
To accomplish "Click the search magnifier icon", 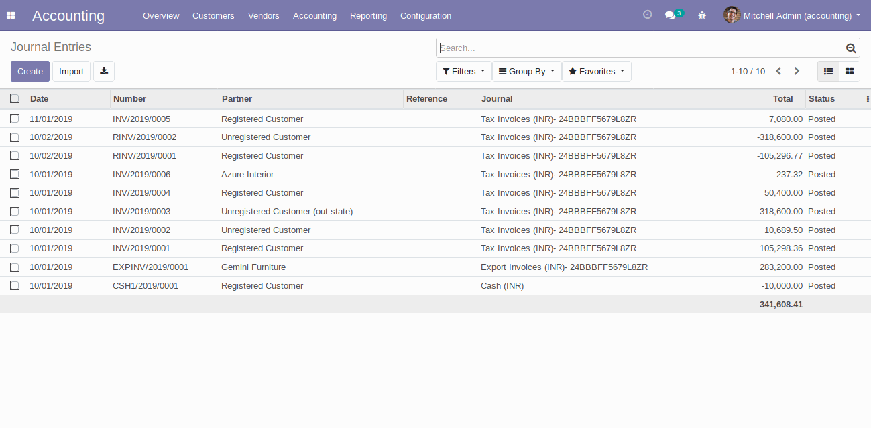I will [x=851, y=48].
